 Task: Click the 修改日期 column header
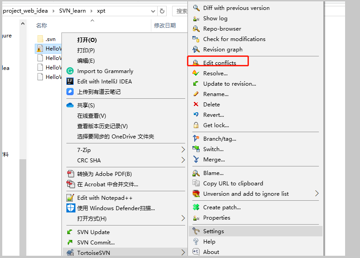tap(165, 25)
